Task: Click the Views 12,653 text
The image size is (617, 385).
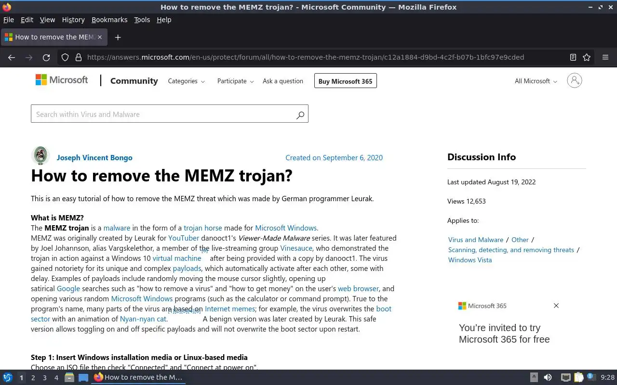Action: pyautogui.click(x=467, y=201)
